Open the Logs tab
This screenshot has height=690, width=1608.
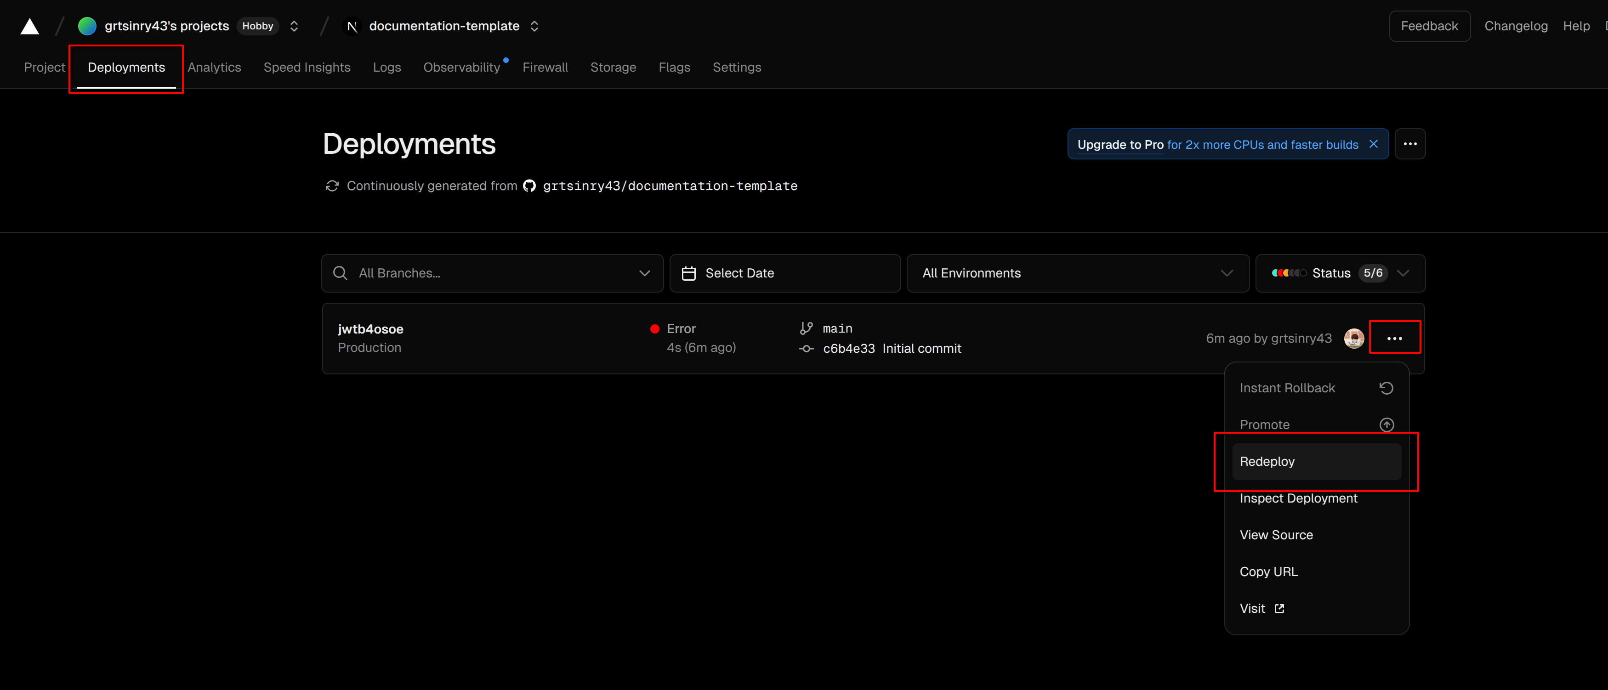click(x=387, y=68)
